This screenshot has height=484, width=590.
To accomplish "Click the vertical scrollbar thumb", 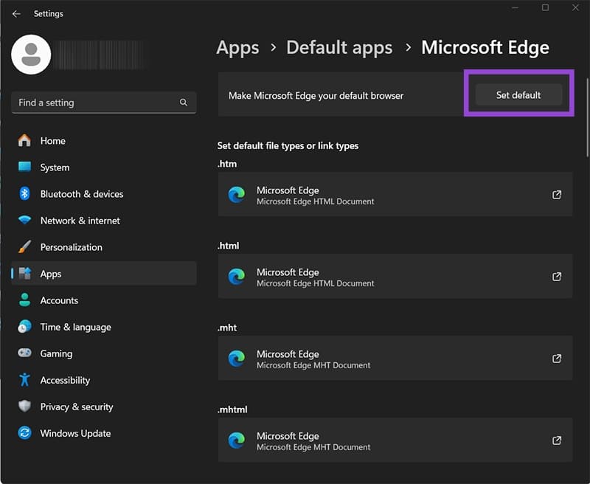I will (587, 117).
